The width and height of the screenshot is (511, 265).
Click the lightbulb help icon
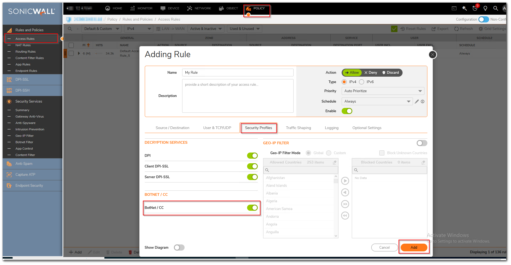click(485, 9)
